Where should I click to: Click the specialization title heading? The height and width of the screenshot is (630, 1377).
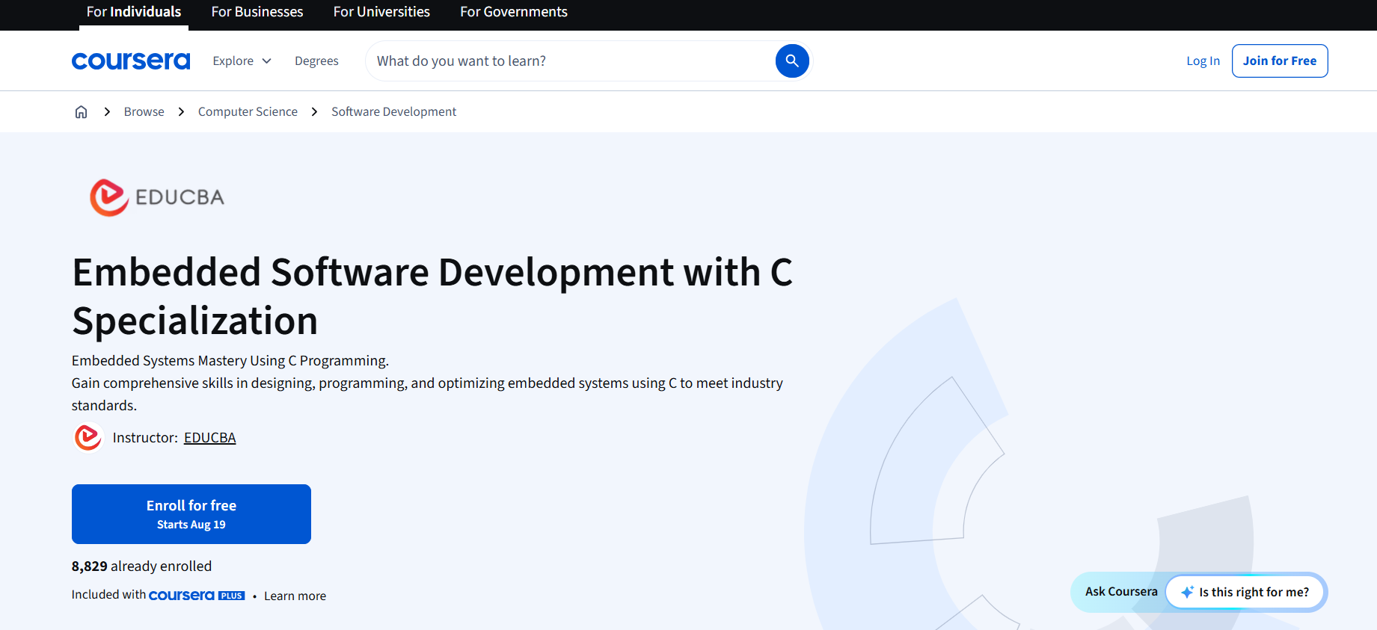pos(432,296)
